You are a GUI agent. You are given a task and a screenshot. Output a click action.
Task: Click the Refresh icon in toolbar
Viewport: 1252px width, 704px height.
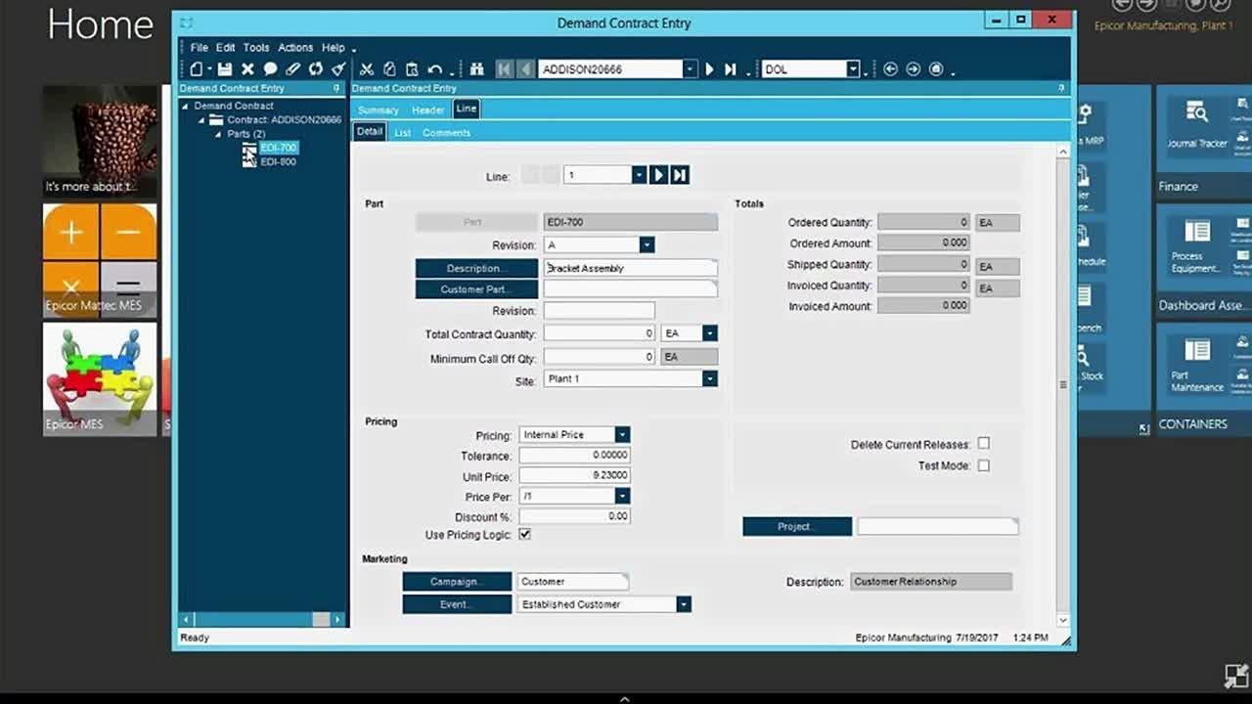pos(315,69)
